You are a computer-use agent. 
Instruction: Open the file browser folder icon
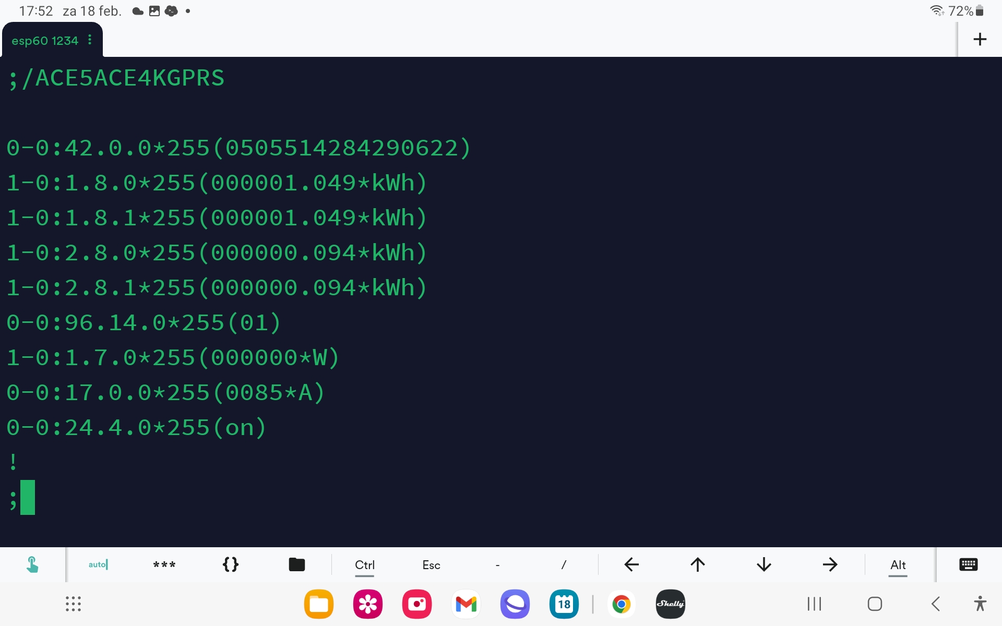click(x=296, y=564)
